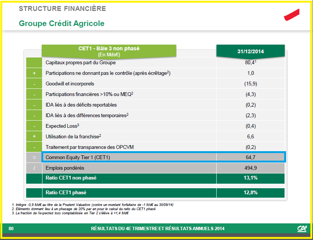Click the red Crédit Agricole logo swoosh
Image resolution: width=313 pixels, height=240 pixels.
[x=292, y=15]
